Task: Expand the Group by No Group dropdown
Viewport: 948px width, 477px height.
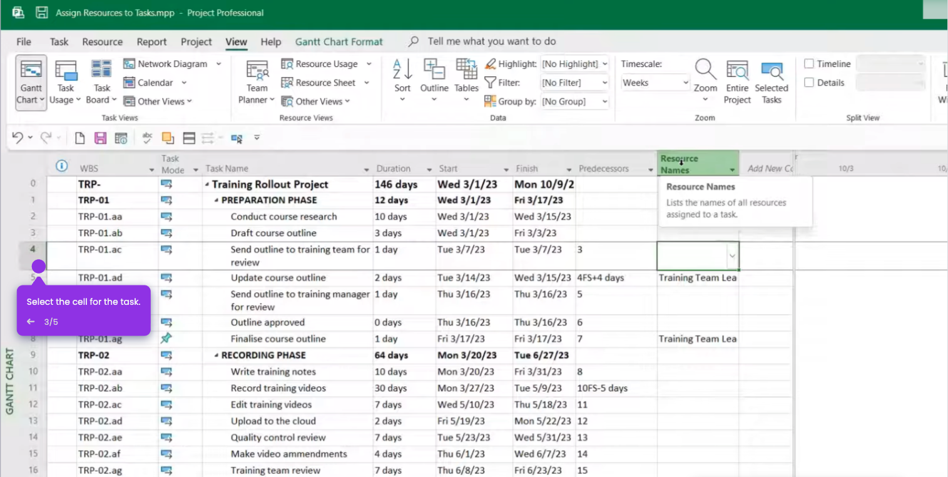Action: [574, 101]
